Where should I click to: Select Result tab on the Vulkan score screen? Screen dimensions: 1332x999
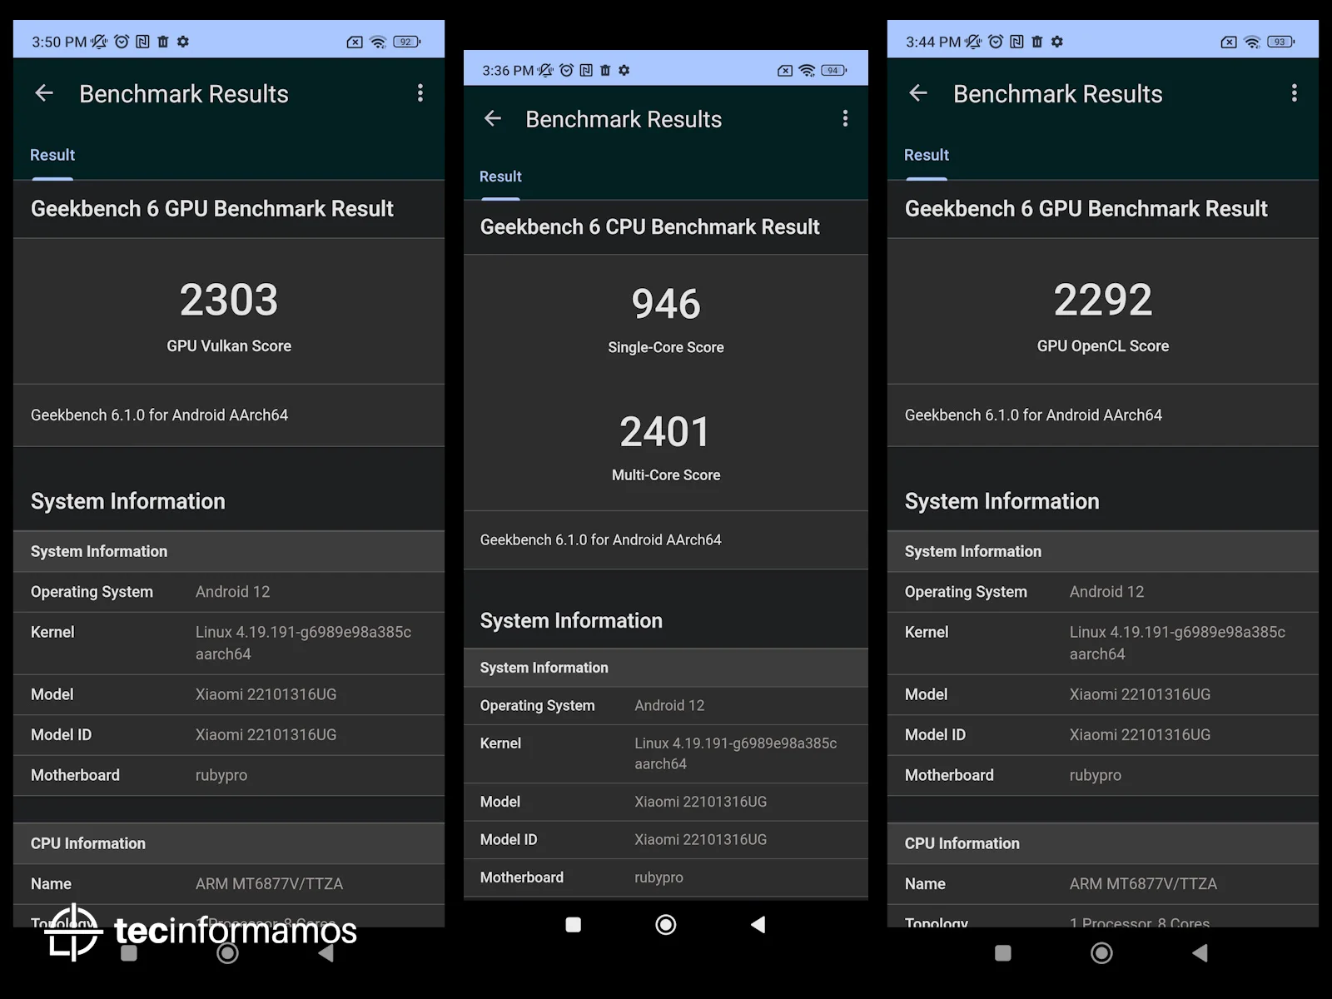click(x=52, y=156)
